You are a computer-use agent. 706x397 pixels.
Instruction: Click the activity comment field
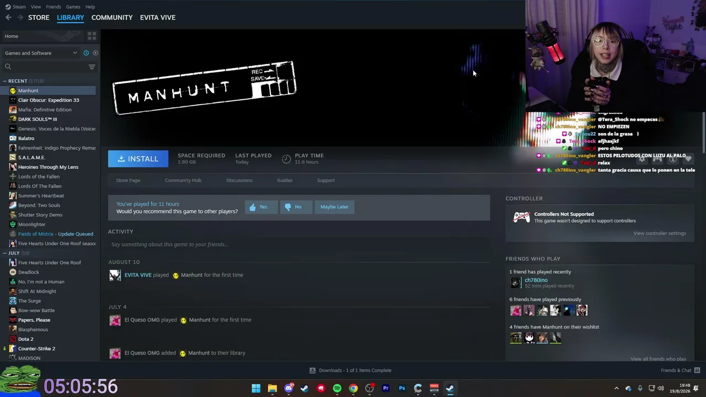(299, 244)
